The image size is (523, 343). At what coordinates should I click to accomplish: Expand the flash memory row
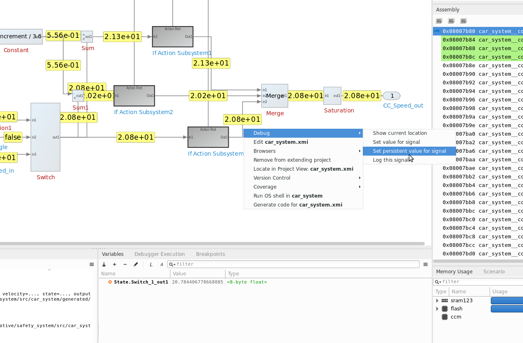437,309
